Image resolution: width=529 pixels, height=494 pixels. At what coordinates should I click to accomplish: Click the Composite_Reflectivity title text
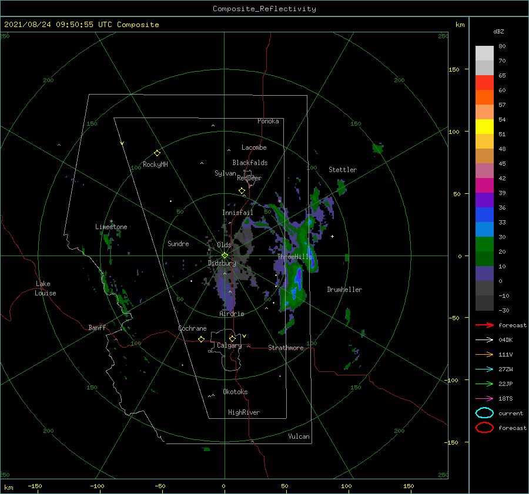[x=264, y=9]
